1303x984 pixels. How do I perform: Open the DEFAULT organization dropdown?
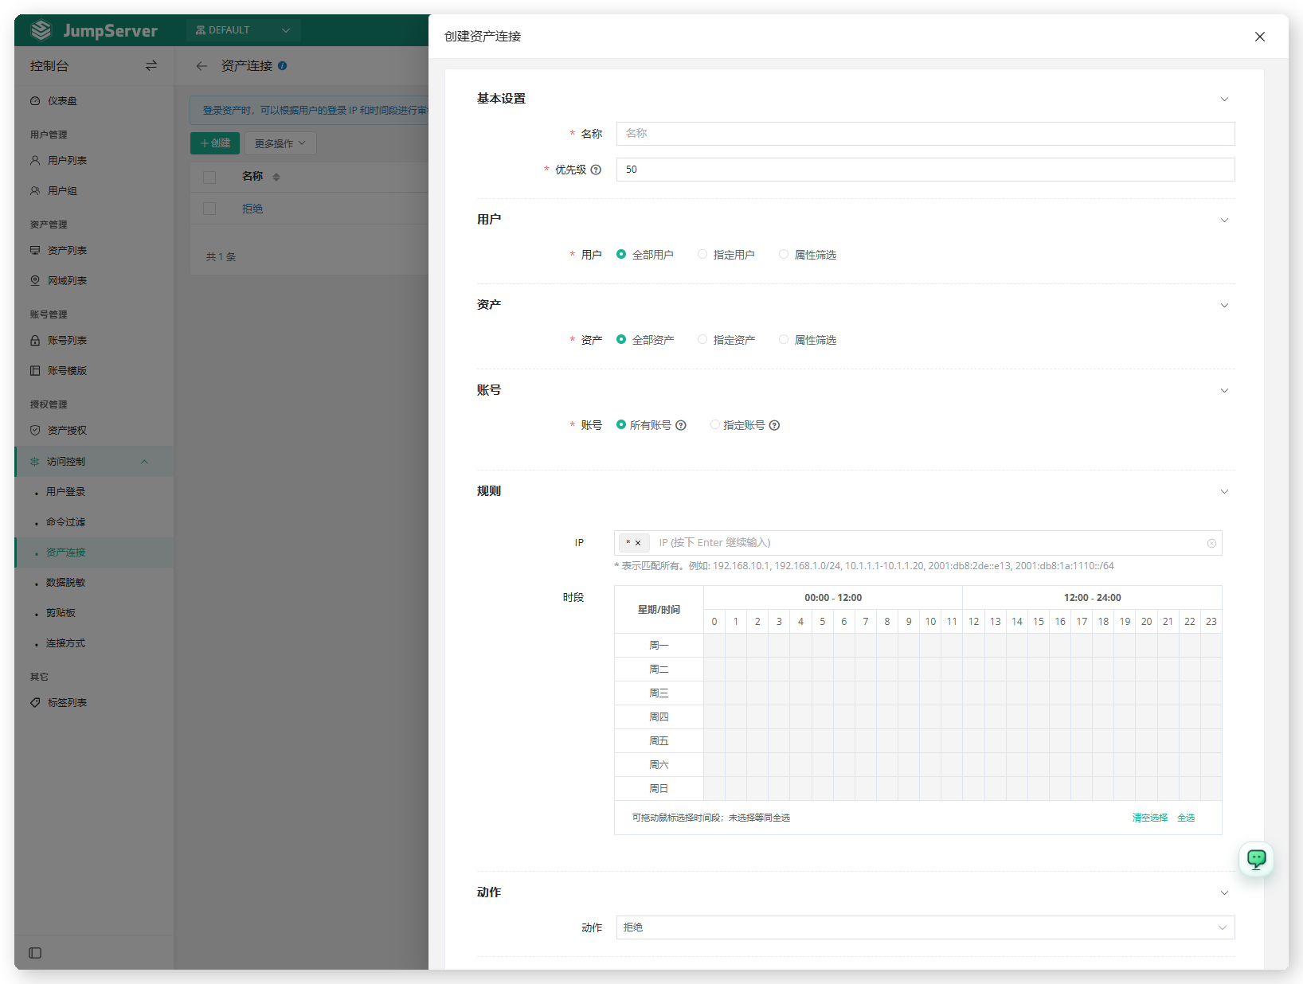[x=243, y=30]
